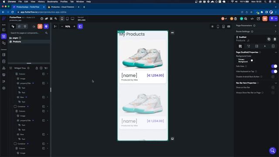Toggle the Safe Area switch
The image size is (279, 157).
point(274,66)
